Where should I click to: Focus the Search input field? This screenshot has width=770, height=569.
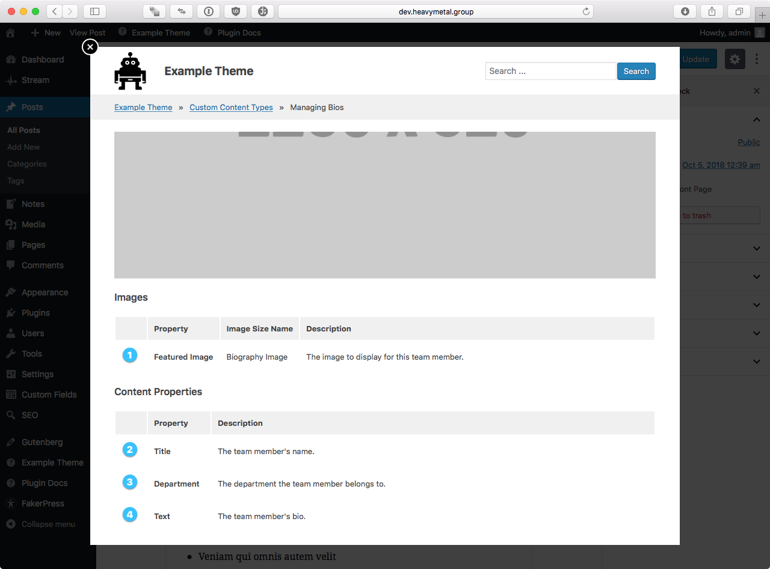click(550, 71)
